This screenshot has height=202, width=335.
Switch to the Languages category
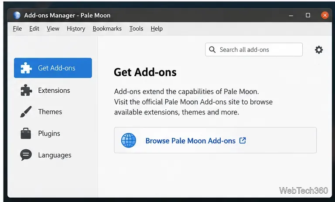click(x=53, y=155)
